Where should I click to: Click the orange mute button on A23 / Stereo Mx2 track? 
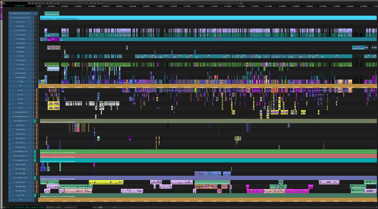click(37, 186)
